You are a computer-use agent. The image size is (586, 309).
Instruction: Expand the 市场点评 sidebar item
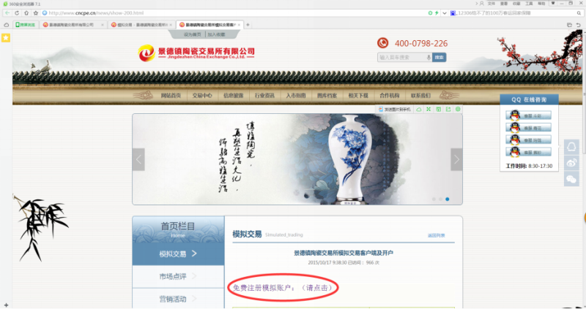177,276
